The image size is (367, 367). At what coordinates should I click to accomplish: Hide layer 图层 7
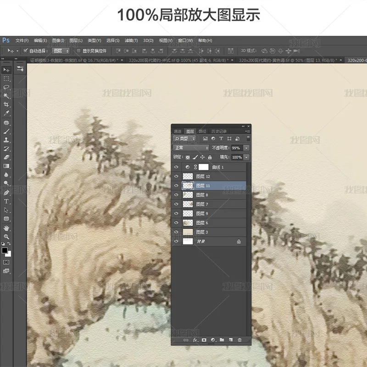coord(176,204)
